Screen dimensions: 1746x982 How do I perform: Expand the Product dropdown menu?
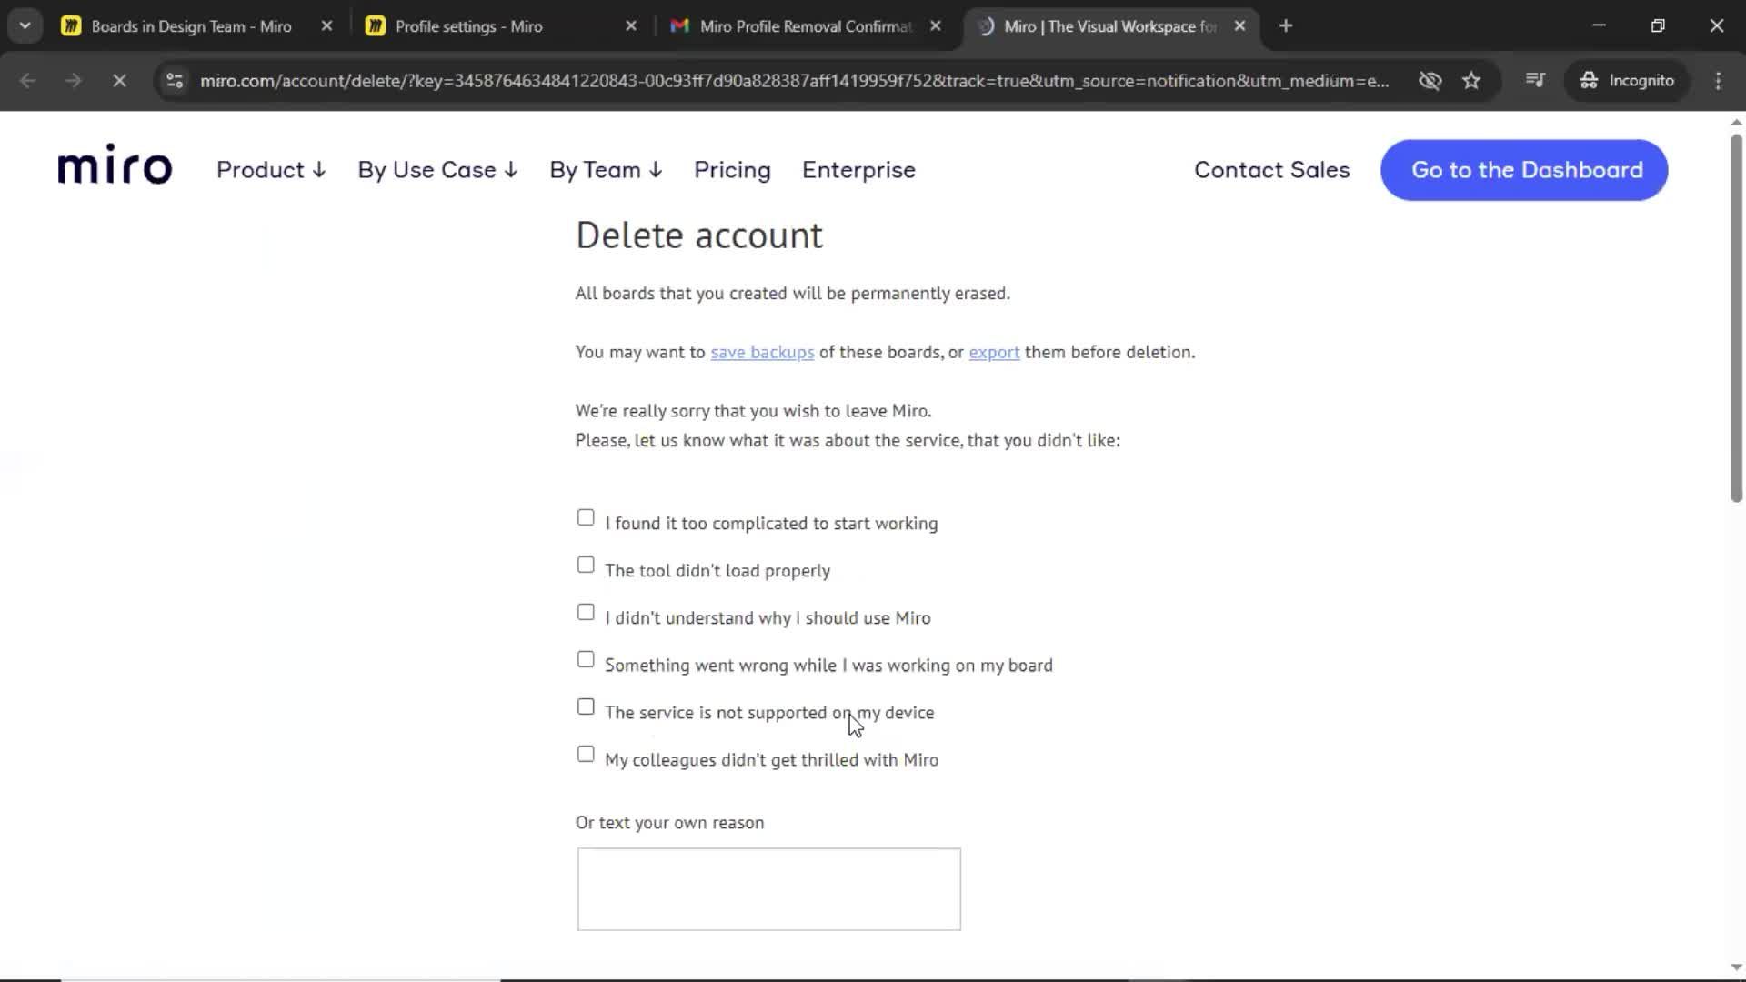pyautogui.click(x=271, y=170)
